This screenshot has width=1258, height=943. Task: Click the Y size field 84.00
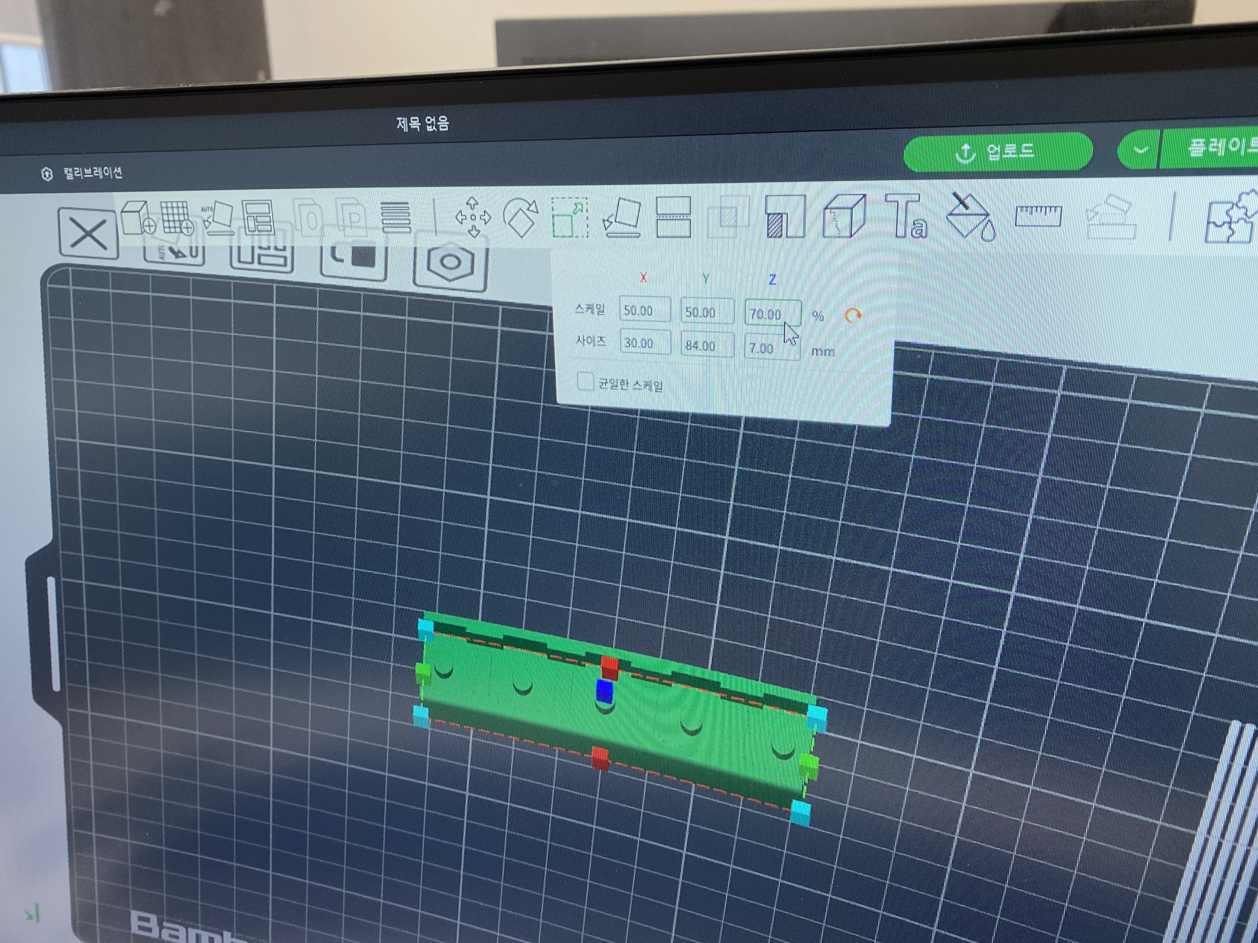[707, 345]
